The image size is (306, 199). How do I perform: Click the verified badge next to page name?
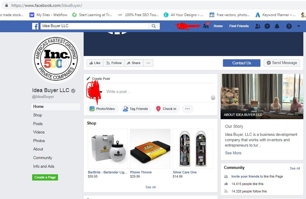[73, 91]
